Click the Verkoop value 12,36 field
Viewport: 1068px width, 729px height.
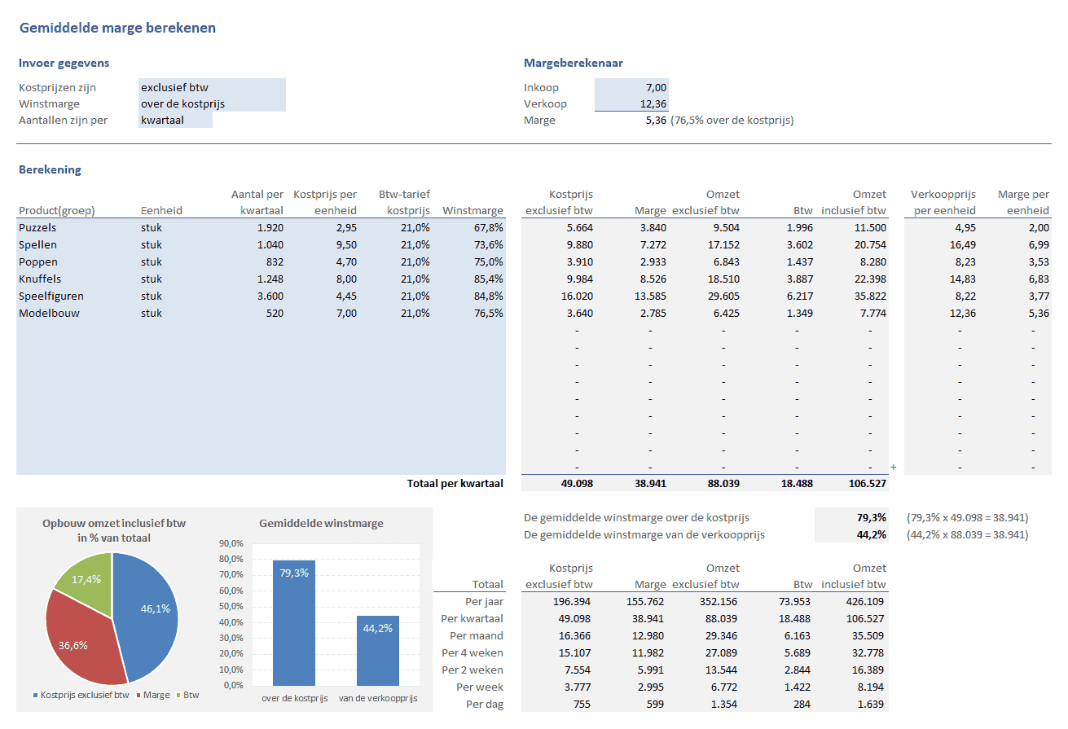[631, 103]
